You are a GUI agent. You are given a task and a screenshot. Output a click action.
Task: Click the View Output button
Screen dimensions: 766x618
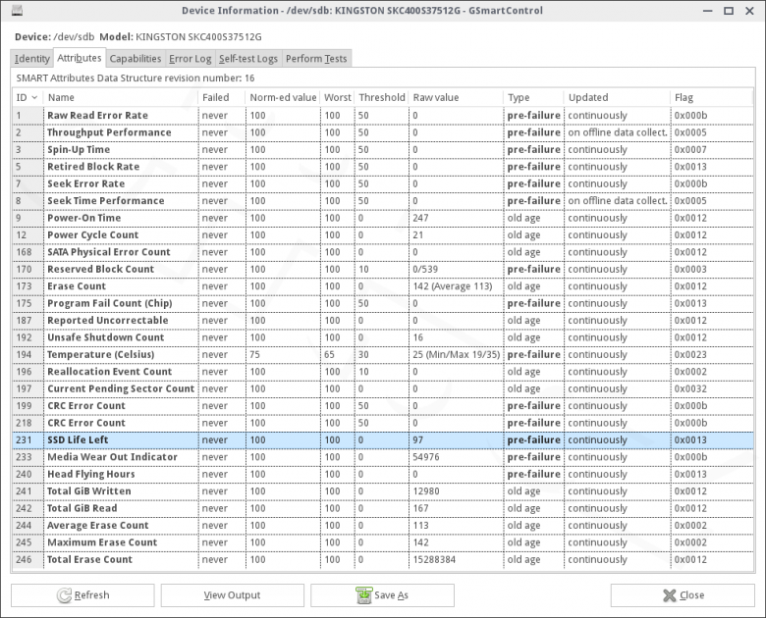[x=232, y=595]
